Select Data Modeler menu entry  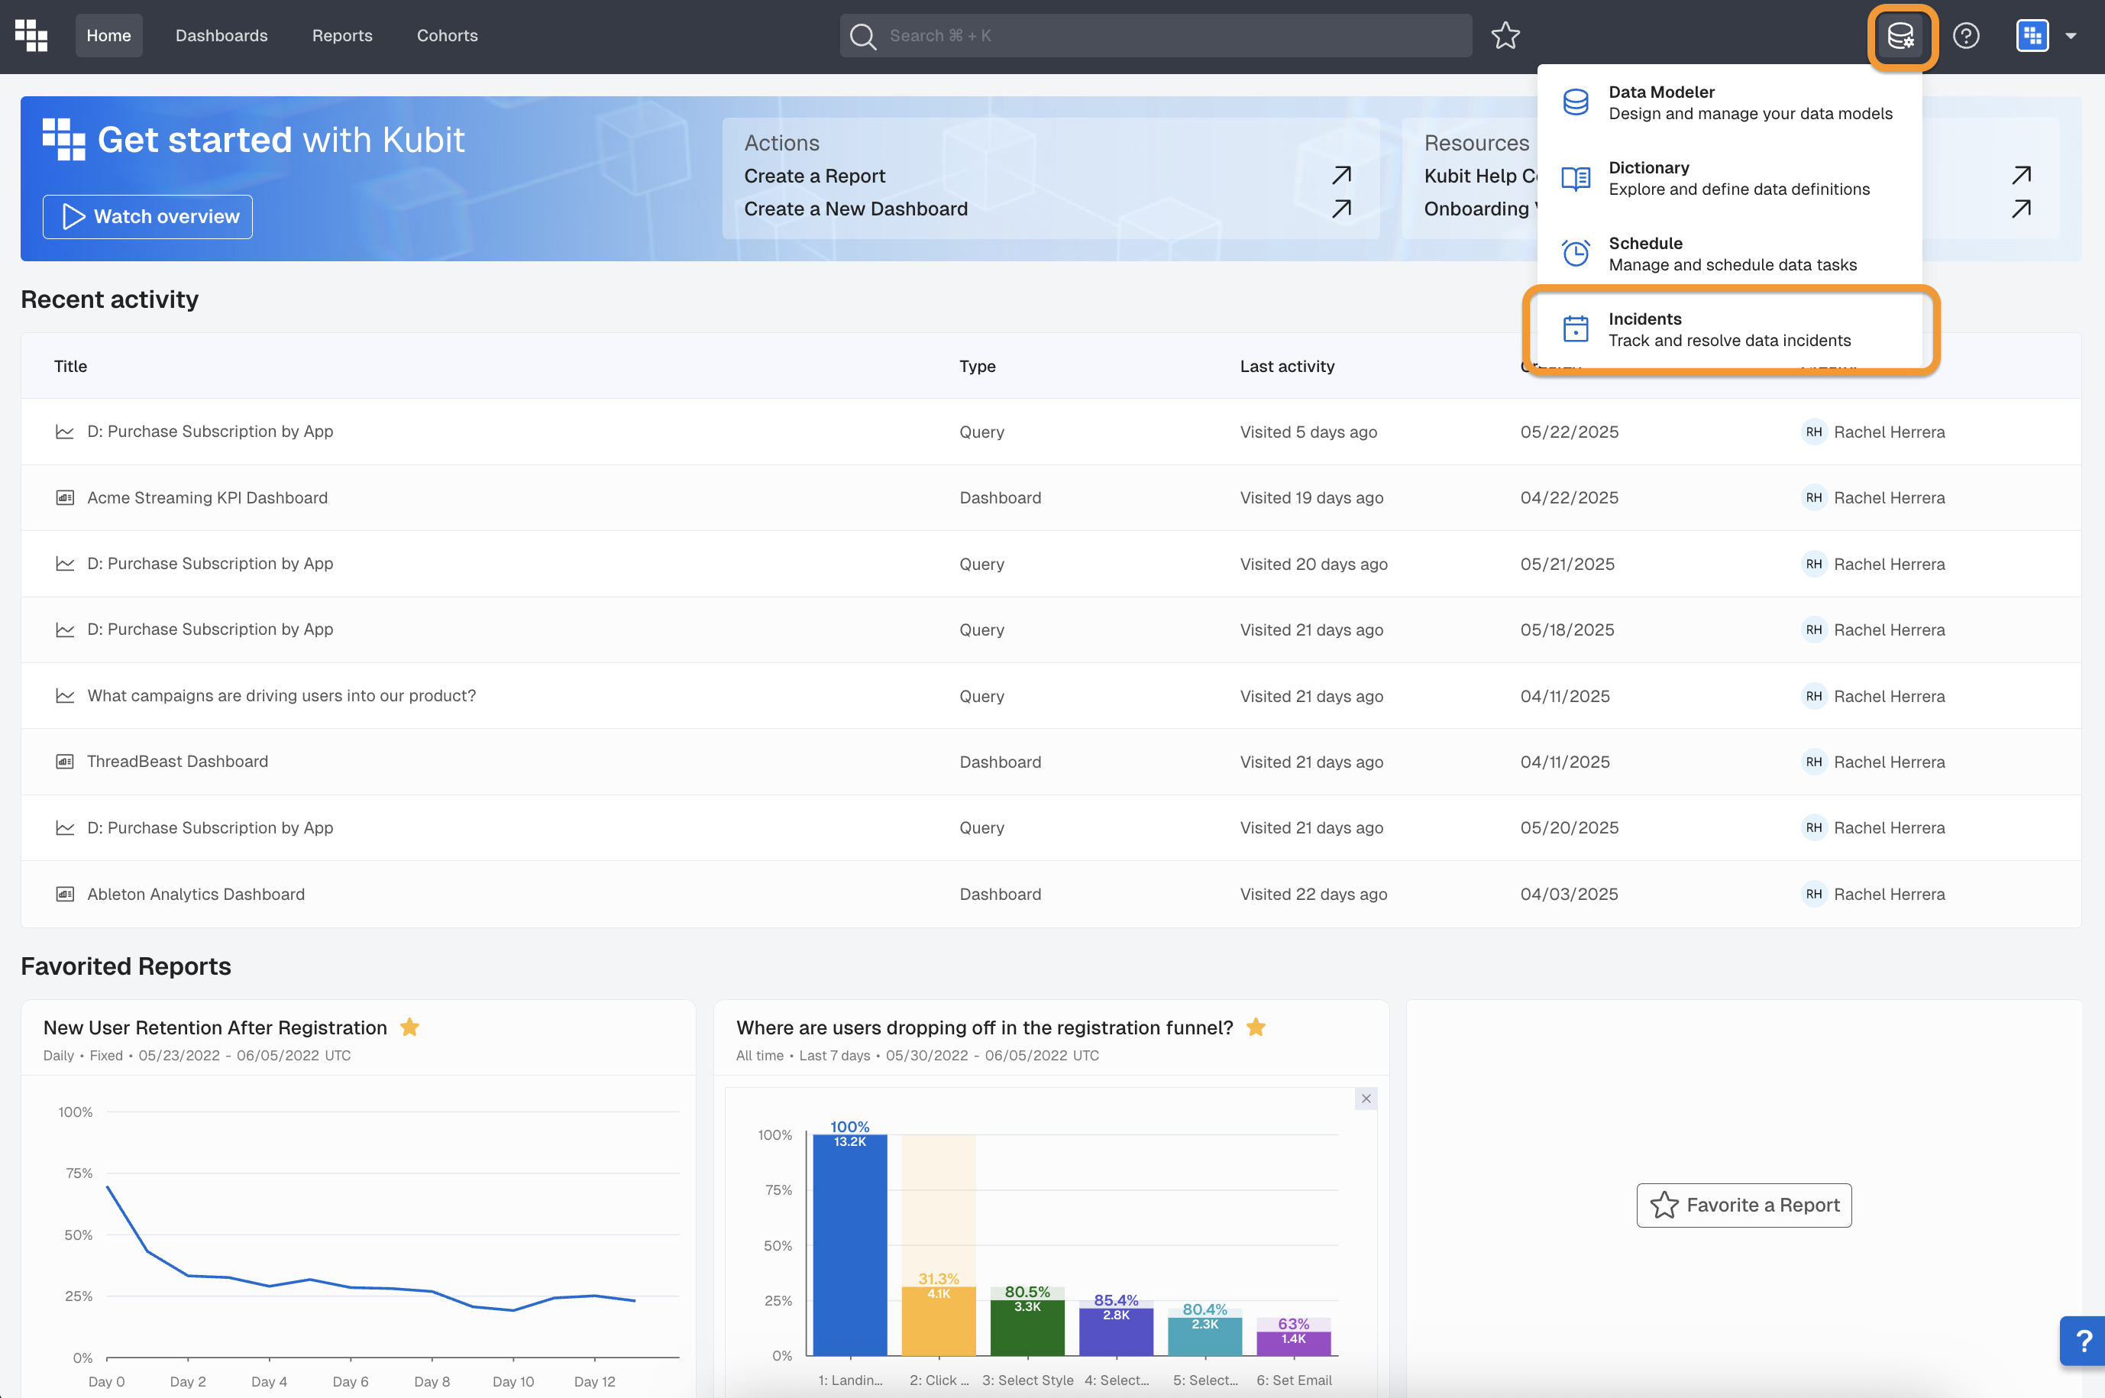click(x=1729, y=102)
